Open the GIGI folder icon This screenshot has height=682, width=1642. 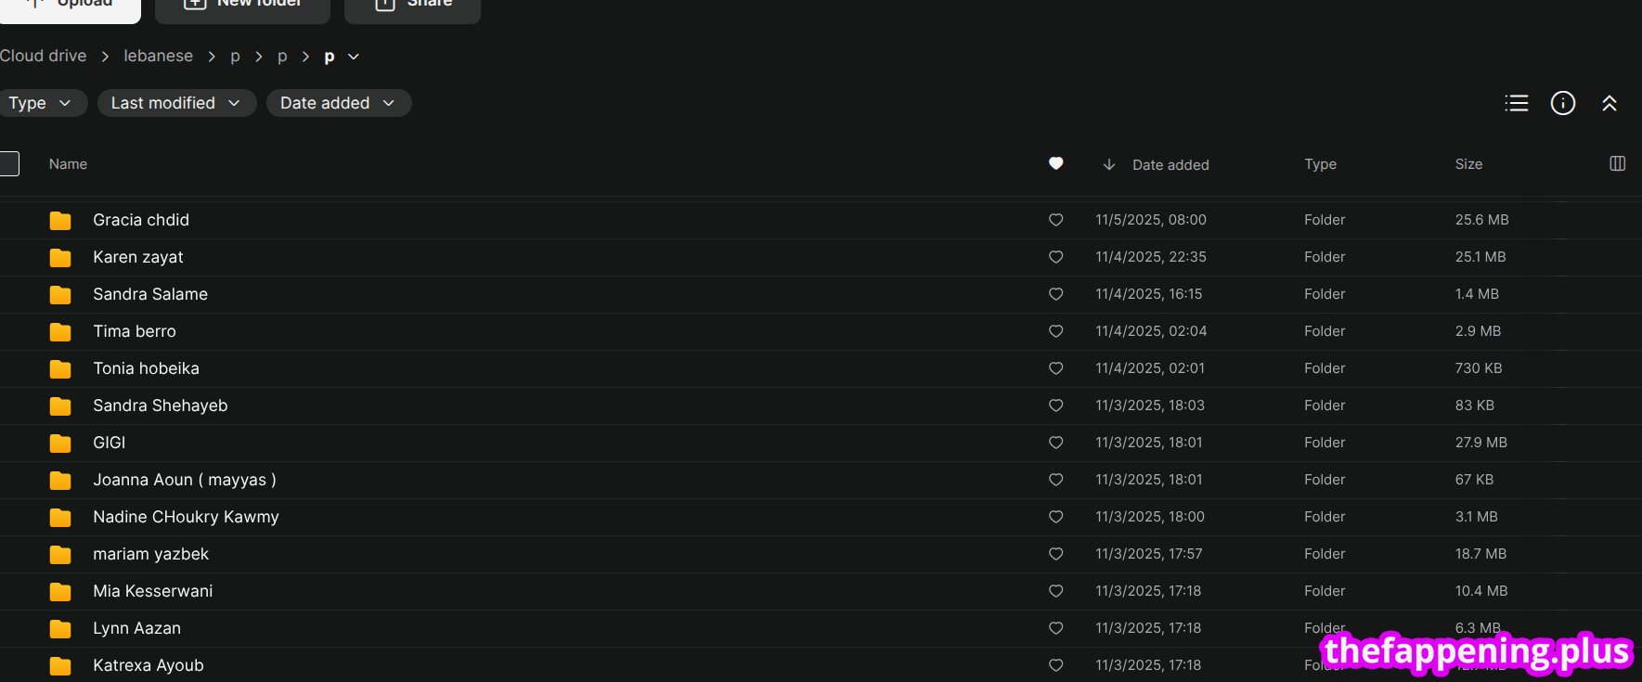(60, 443)
